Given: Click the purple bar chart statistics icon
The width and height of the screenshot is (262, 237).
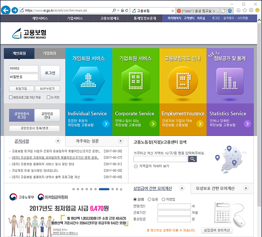Looking at the screenshot, I should point(230,81).
